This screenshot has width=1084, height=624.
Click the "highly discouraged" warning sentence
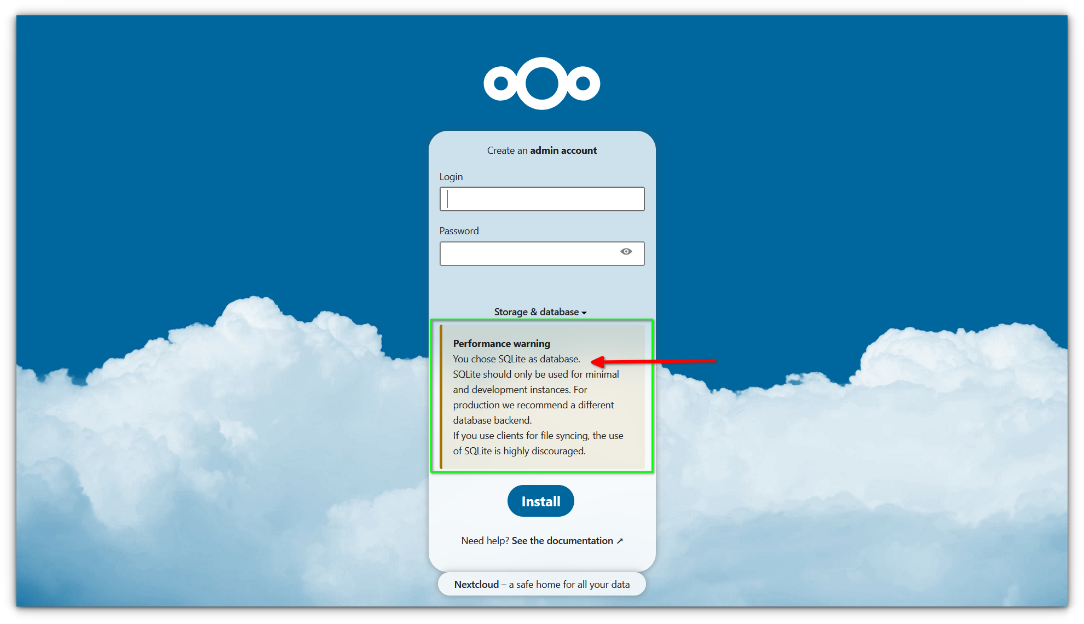tap(538, 443)
